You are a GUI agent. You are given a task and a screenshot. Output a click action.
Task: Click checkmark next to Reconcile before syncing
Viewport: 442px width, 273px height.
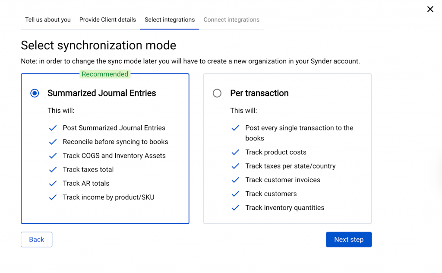(53, 142)
